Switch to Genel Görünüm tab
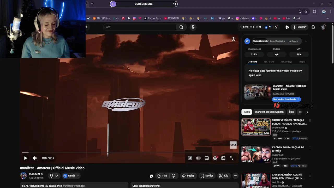The width and height of the screenshot is (334, 188). coord(277,41)
